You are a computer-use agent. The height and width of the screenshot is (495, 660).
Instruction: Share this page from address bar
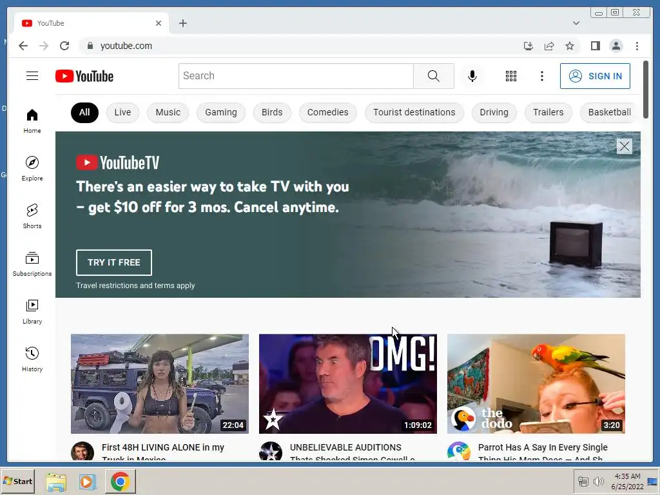tap(549, 46)
